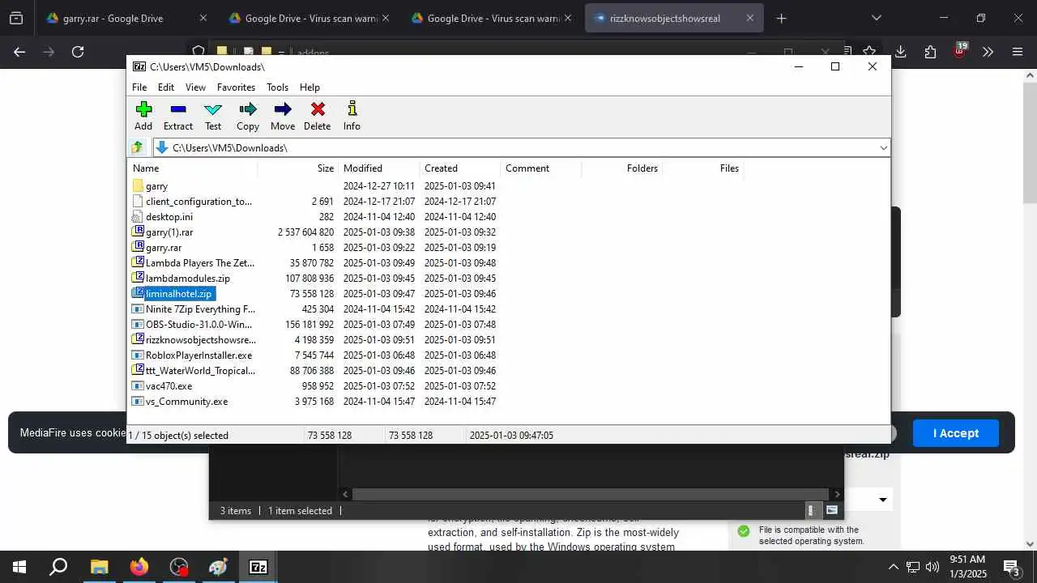Open the browser extensions icon
Screen dimensions: 1037x583
pyautogui.click(x=930, y=52)
